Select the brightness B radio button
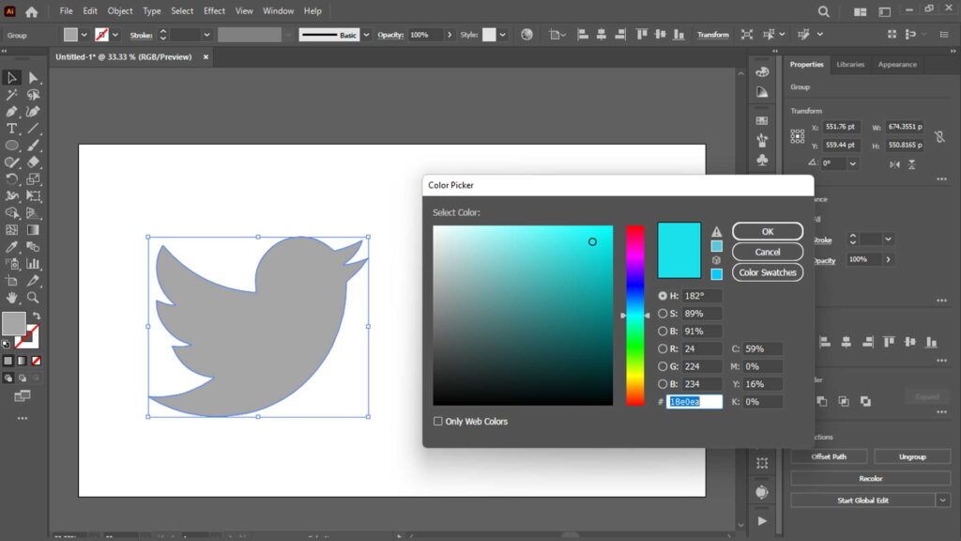961x541 pixels. pos(663,332)
